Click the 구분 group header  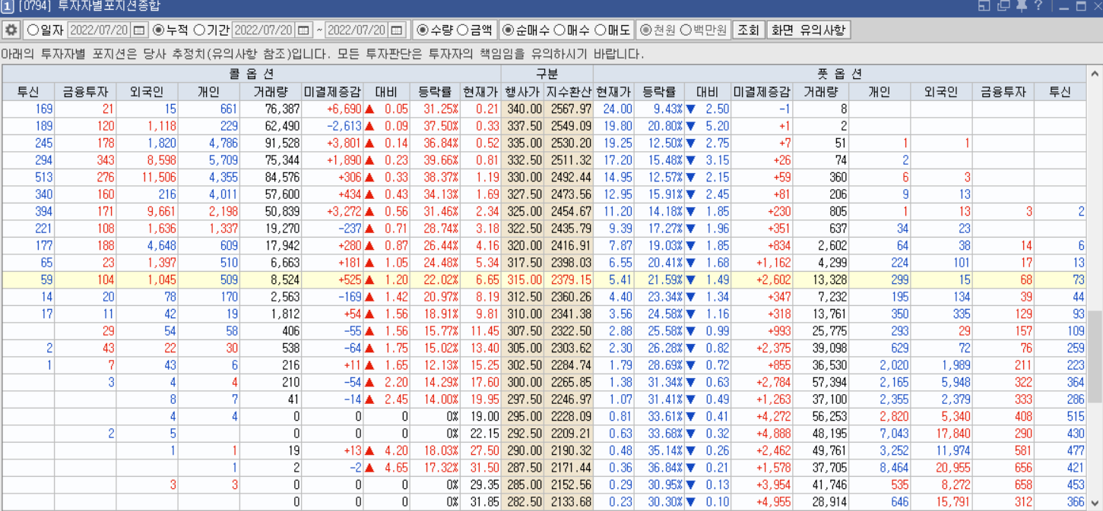tap(547, 74)
